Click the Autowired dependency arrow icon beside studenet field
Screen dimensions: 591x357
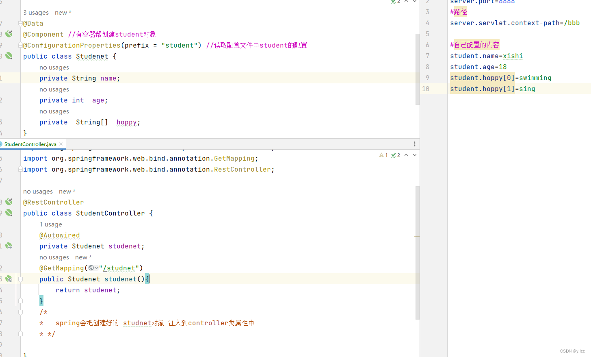(9, 246)
